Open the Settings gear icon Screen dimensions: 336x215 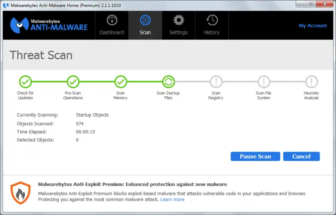point(179,20)
